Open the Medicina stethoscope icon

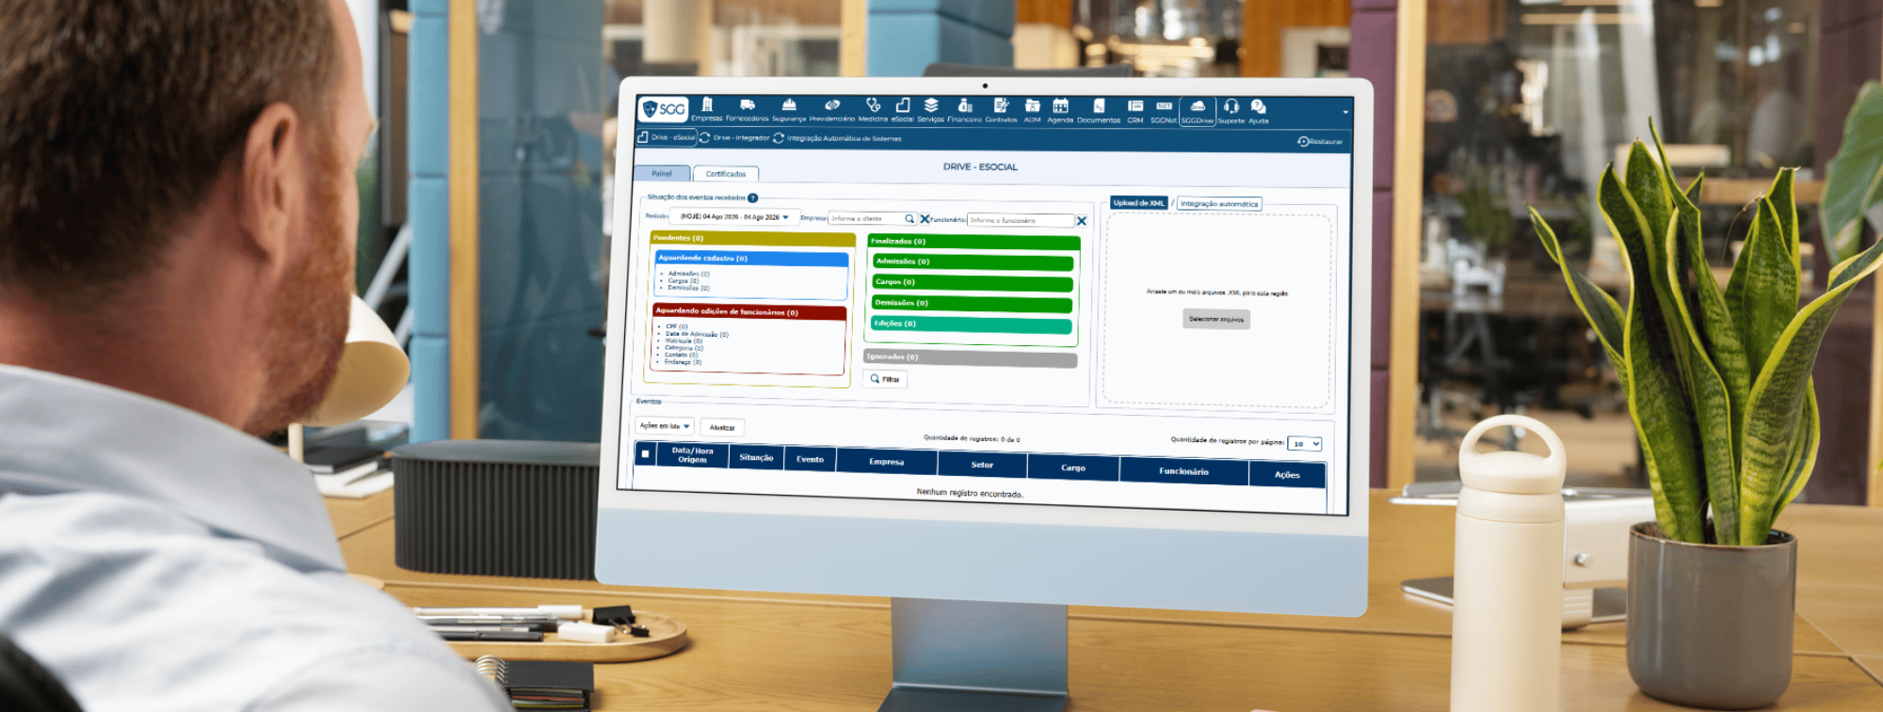[x=874, y=105]
